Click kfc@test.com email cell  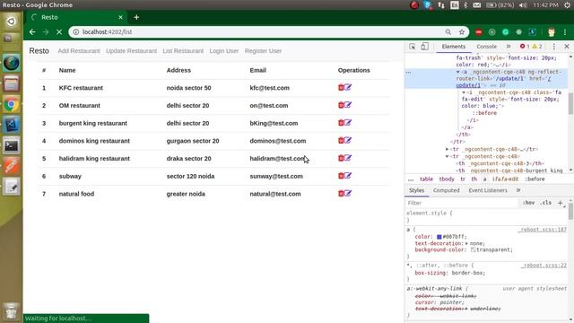(x=269, y=88)
